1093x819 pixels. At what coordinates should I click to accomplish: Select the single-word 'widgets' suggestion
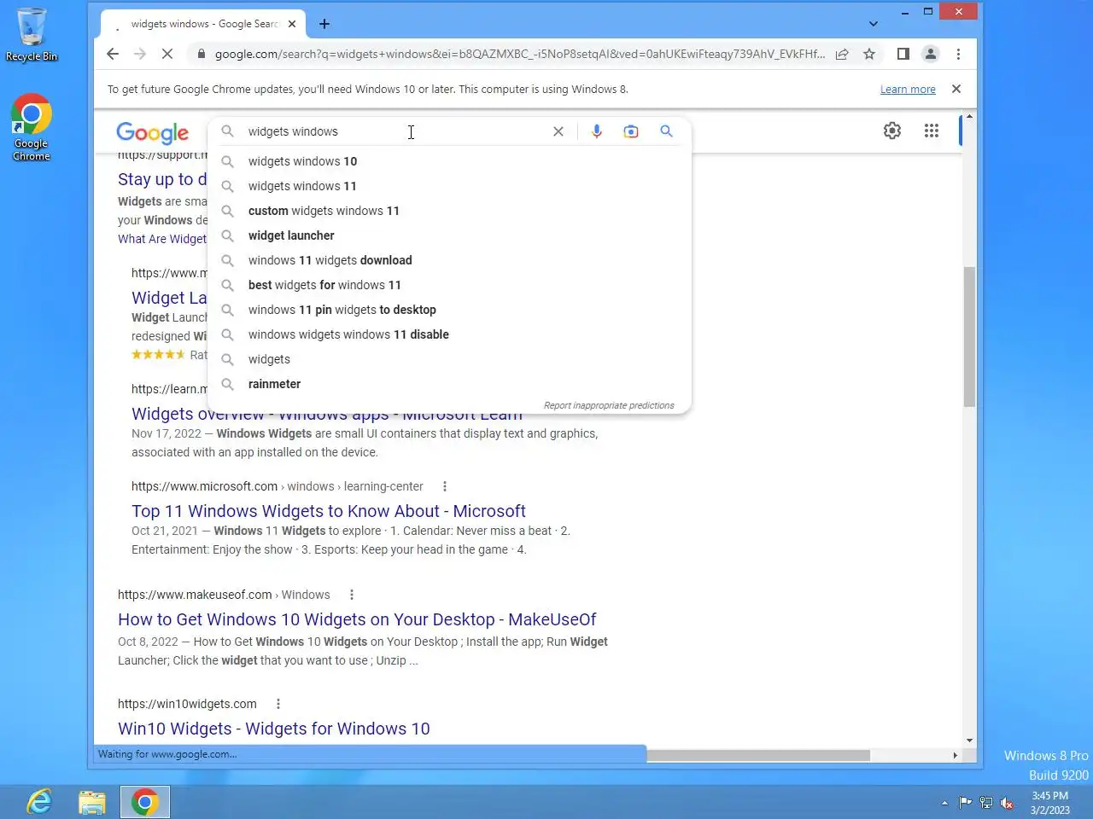coord(449,359)
